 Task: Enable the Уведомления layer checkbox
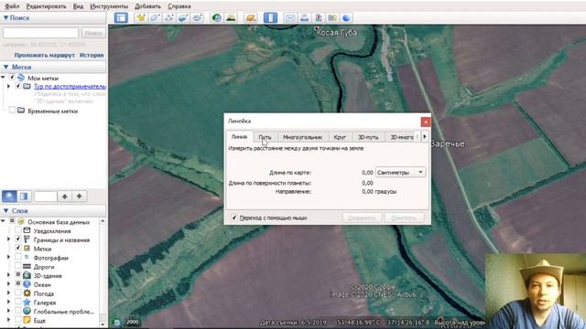pos(18,231)
